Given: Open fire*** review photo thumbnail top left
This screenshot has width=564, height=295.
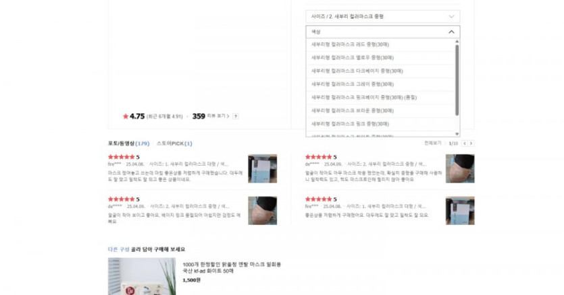Looking at the screenshot, I should 263,168.
